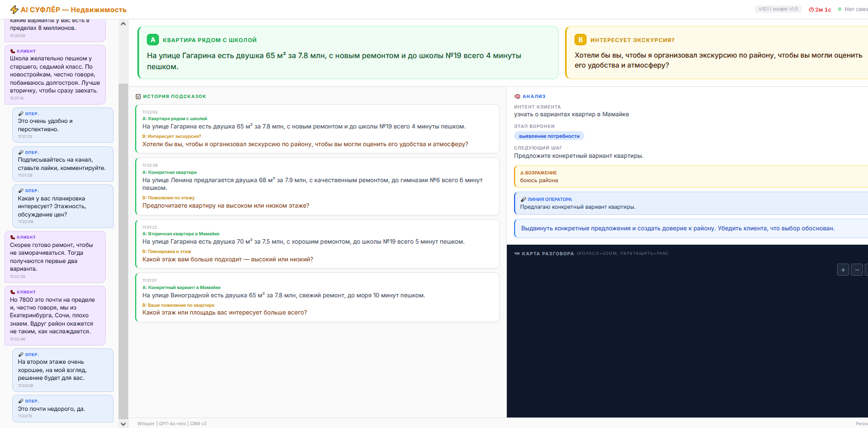Click the chat transcript scrollbar thumb

pos(123,249)
